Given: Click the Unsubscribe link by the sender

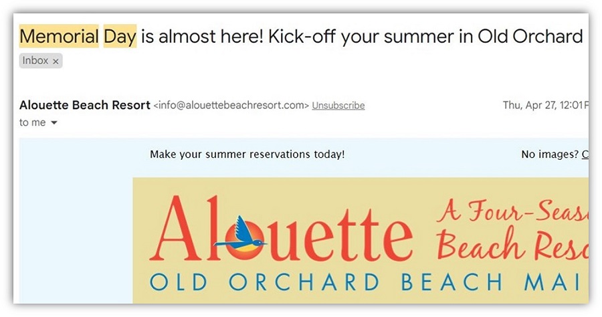Looking at the screenshot, I should pyautogui.click(x=338, y=106).
